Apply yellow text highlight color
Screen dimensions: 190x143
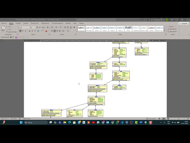(42, 31)
